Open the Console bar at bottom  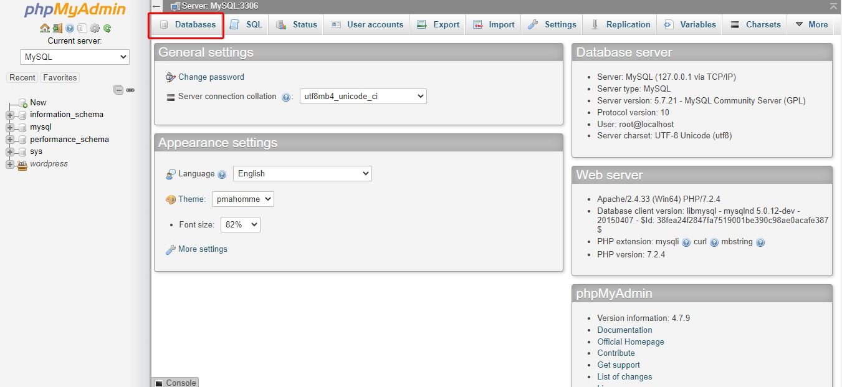coord(175,383)
